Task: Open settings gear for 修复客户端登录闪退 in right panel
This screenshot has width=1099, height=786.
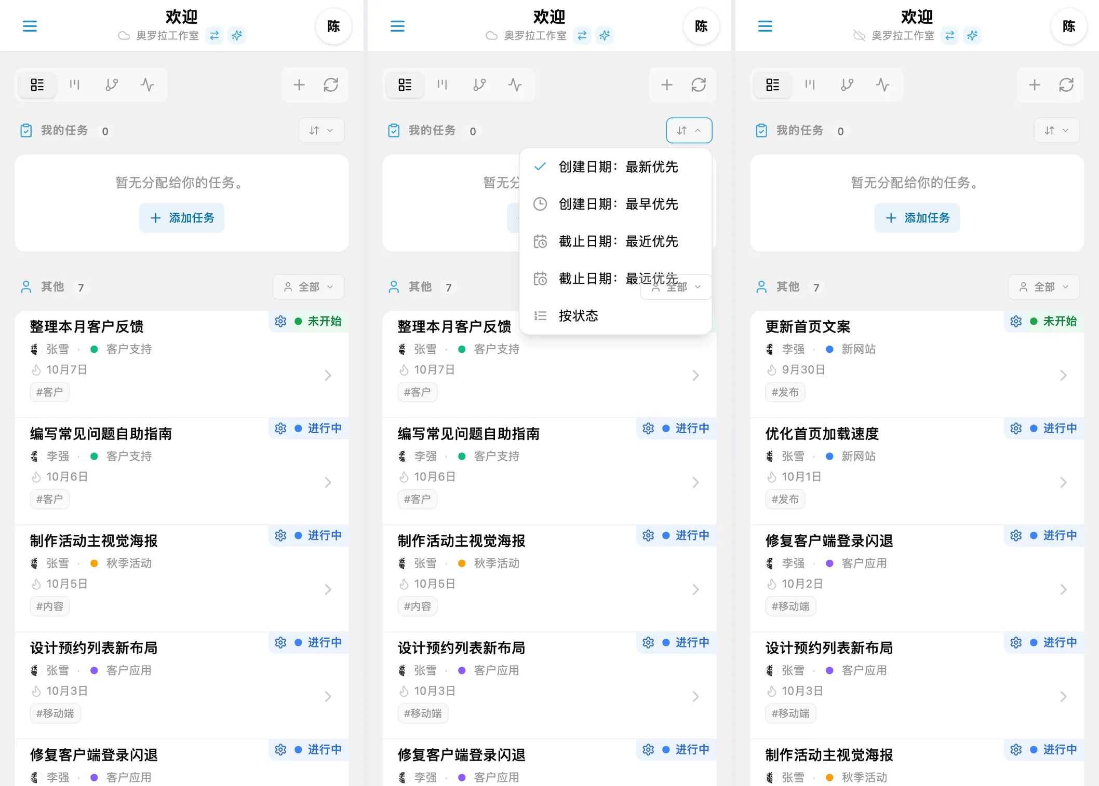Action: click(x=1016, y=535)
